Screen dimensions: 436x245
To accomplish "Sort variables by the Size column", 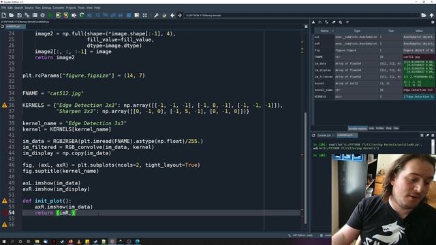I will point(391,31).
